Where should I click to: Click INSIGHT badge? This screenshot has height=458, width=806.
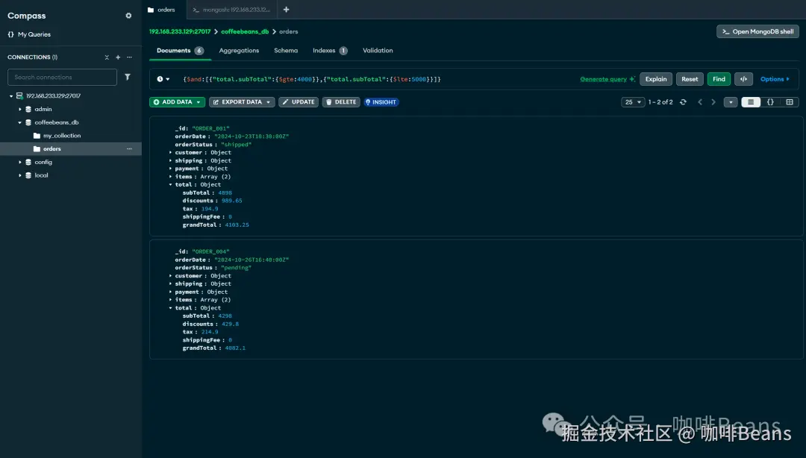(381, 102)
